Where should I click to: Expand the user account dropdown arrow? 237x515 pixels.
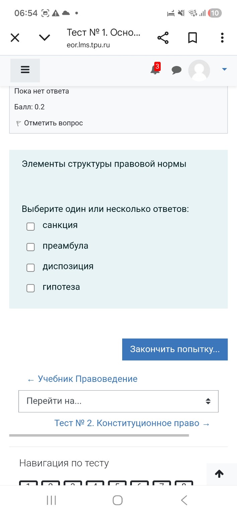(224, 69)
